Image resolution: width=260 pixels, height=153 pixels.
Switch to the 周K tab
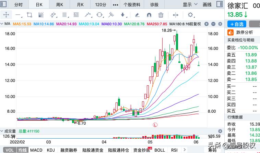click(x=60, y=5)
